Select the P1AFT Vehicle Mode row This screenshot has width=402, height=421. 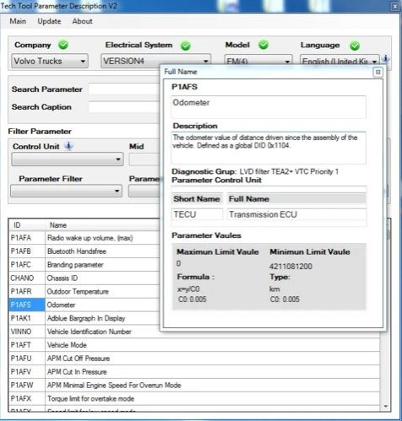[194, 345]
